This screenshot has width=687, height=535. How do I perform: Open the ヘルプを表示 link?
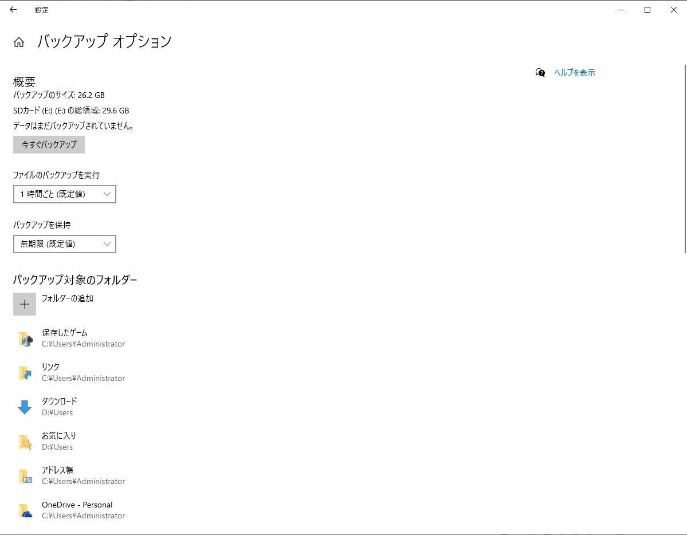pyautogui.click(x=574, y=73)
